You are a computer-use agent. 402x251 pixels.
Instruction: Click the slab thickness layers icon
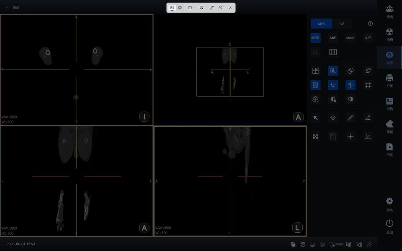[315, 52]
